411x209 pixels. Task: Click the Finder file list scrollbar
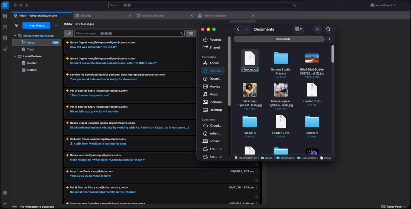[x=333, y=54]
